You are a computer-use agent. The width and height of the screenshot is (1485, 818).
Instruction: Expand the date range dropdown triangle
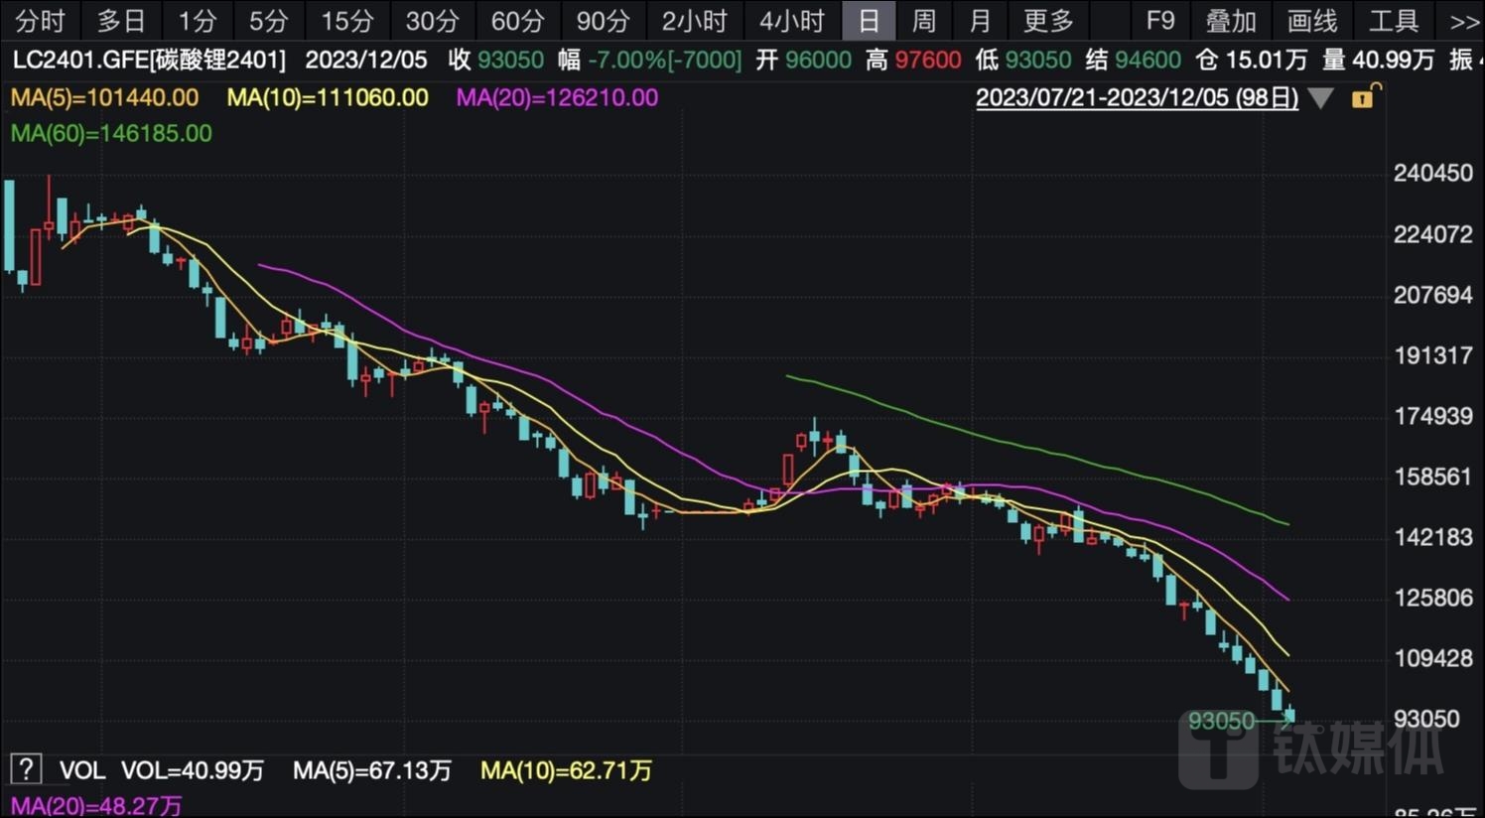click(1320, 98)
